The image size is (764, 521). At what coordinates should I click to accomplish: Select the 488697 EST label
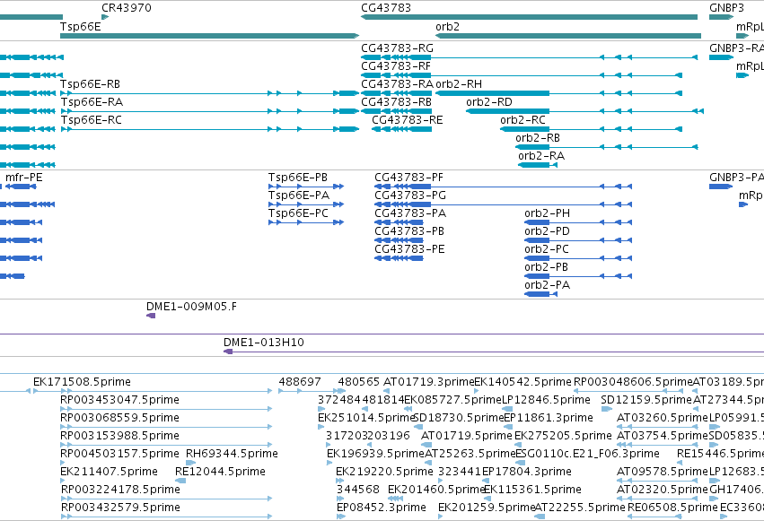pos(300,382)
